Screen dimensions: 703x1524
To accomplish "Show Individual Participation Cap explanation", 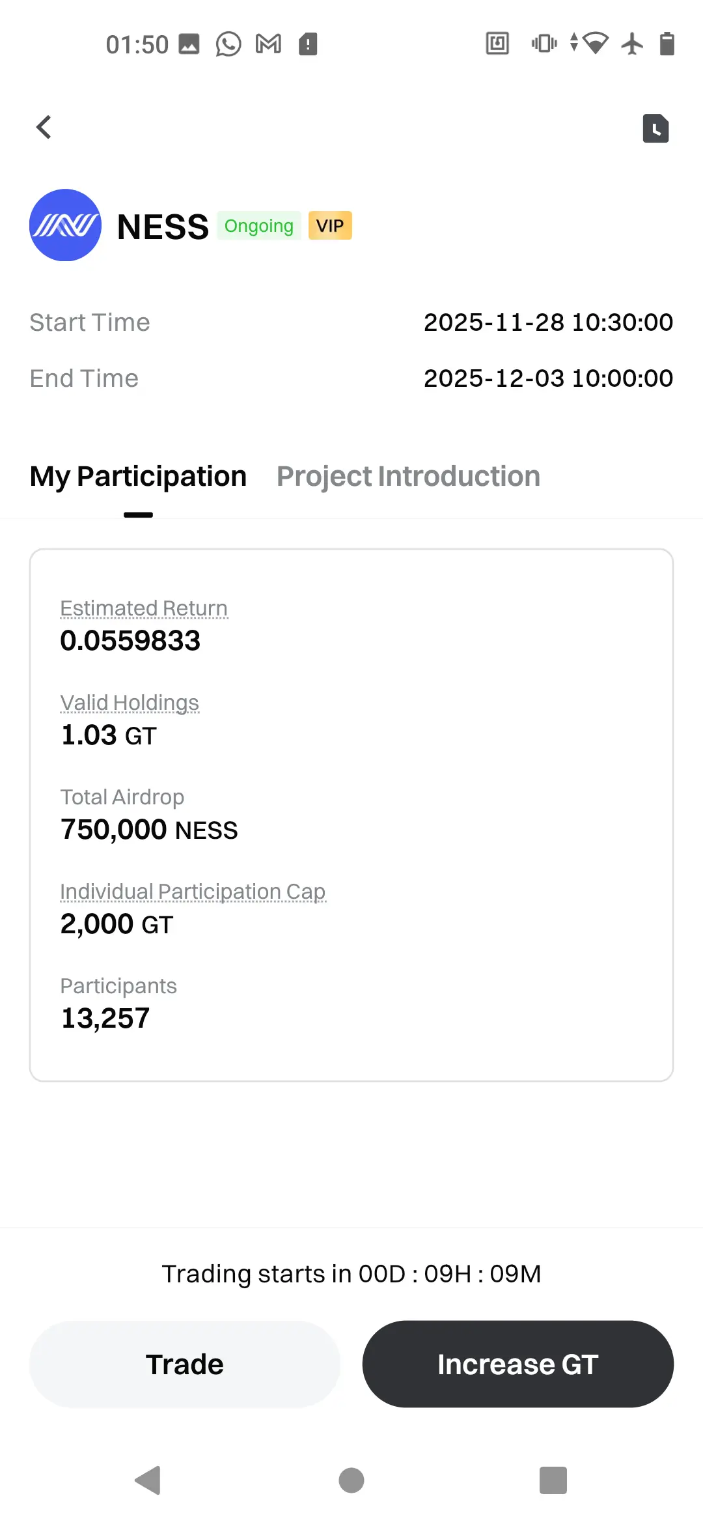I will pyautogui.click(x=193, y=892).
